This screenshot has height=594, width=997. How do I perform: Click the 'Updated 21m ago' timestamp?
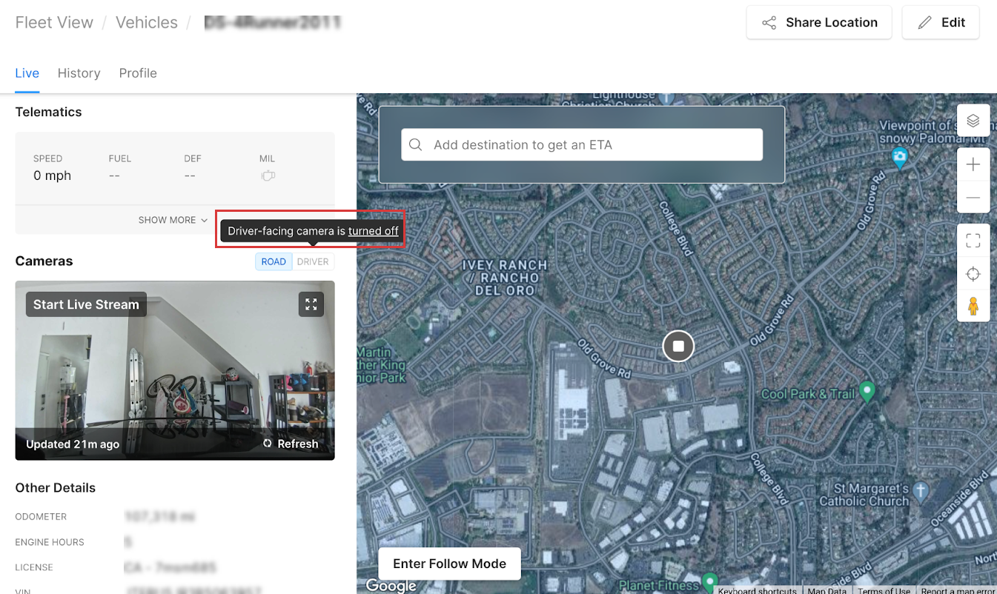[x=73, y=444]
